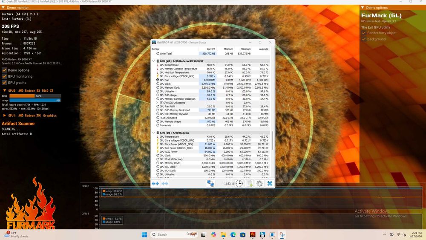Image resolution: width=426 pixels, height=240 pixels.
Task: Select the GPU Memory Clock 2,502.0 MHz row
Action: click(211, 88)
